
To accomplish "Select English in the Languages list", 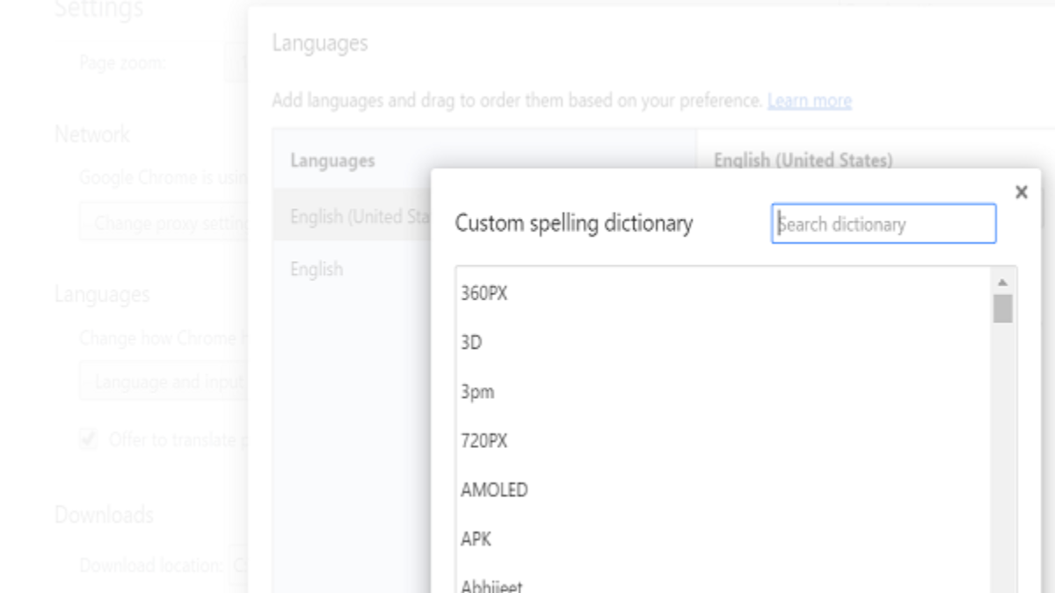I will (x=316, y=269).
